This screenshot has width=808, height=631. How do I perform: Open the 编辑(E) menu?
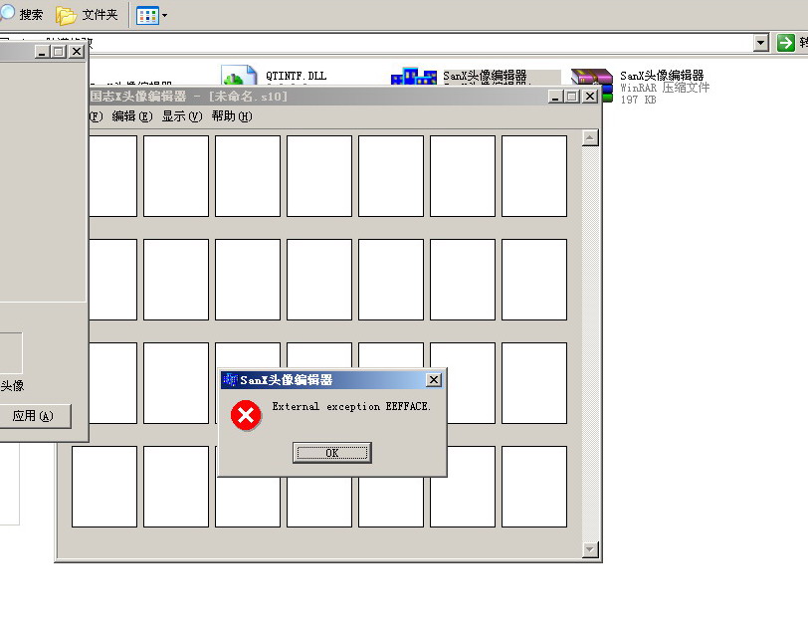point(132,116)
